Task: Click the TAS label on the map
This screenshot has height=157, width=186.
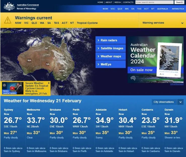Action: click(x=60, y=87)
